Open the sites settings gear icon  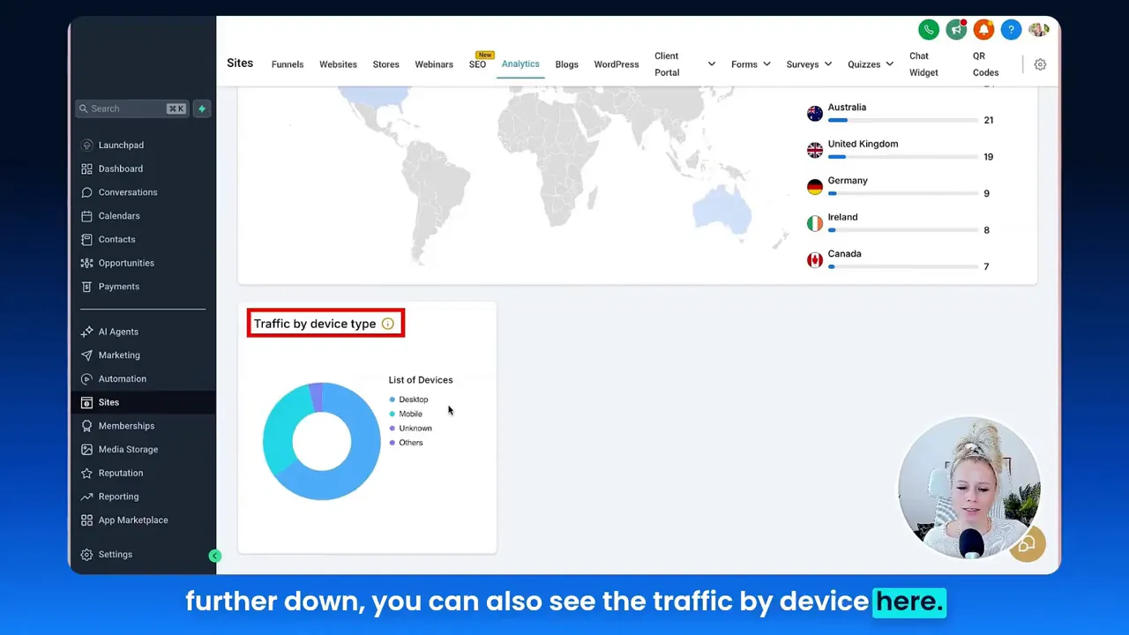click(1040, 64)
